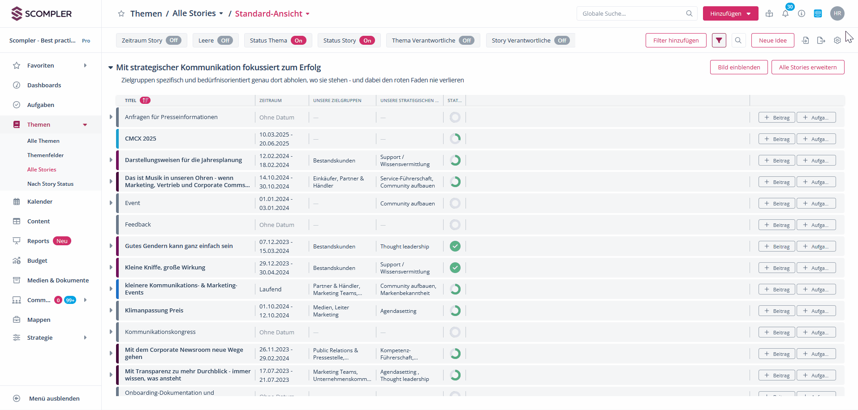Select Nach Story Status submenu item

click(x=50, y=184)
